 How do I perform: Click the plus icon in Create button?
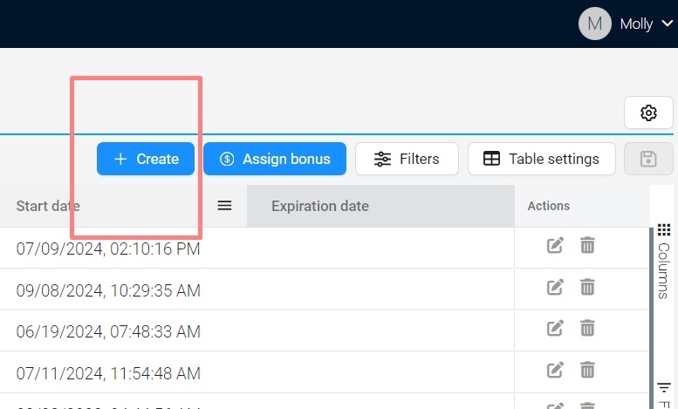coord(120,159)
